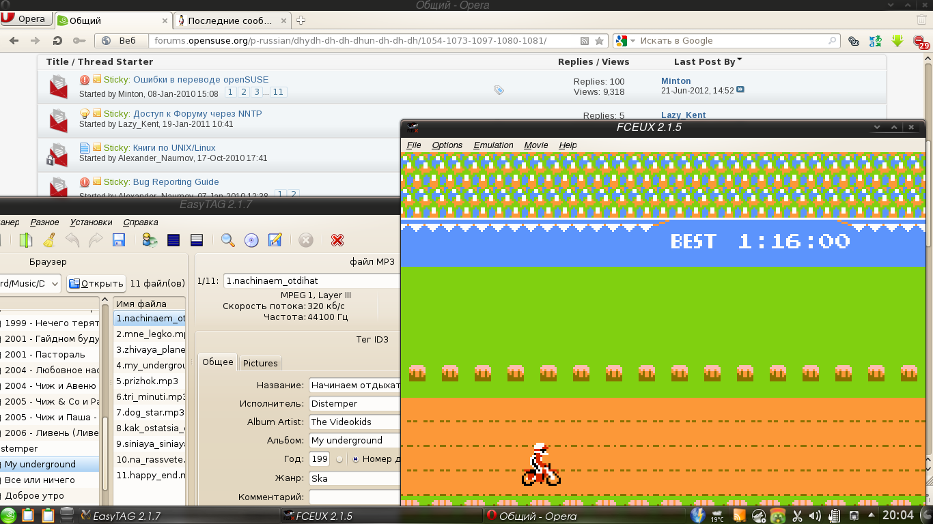Go to page 11 of Ошибки thread
This screenshot has width=933, height=524.
point(278,92)
